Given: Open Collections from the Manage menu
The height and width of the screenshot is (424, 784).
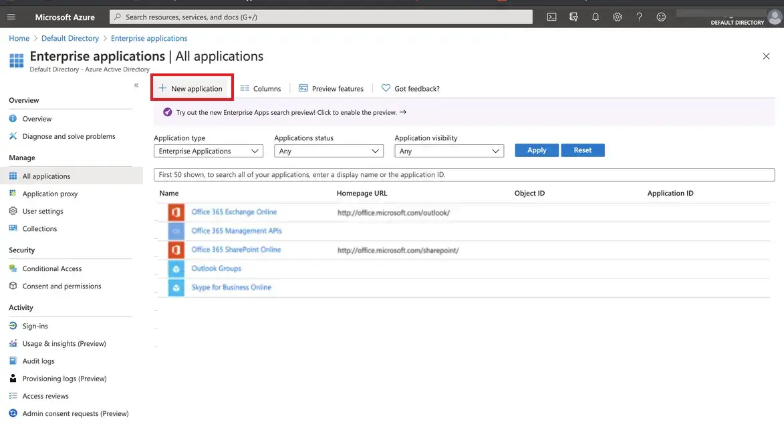Looking at the screenshot, I should pos(41,228).
